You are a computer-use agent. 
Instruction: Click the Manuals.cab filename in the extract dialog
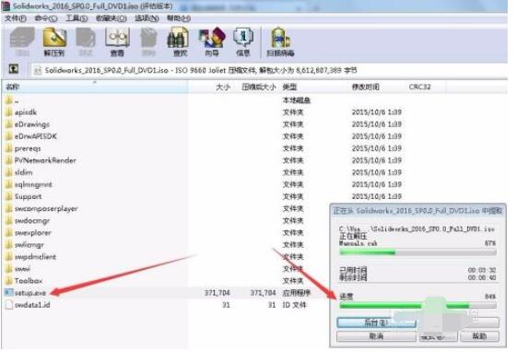click(358, 243)
